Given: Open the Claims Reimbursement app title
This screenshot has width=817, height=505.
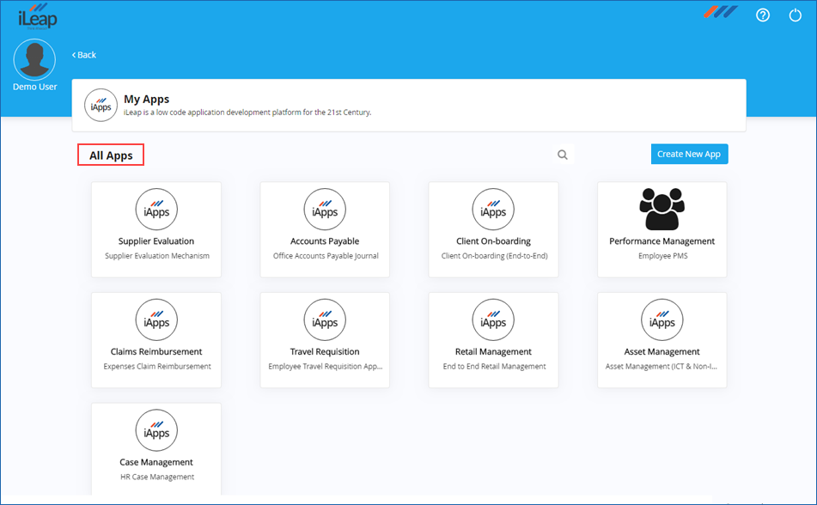Looking at the screenshot, I should tap(156, 352).
